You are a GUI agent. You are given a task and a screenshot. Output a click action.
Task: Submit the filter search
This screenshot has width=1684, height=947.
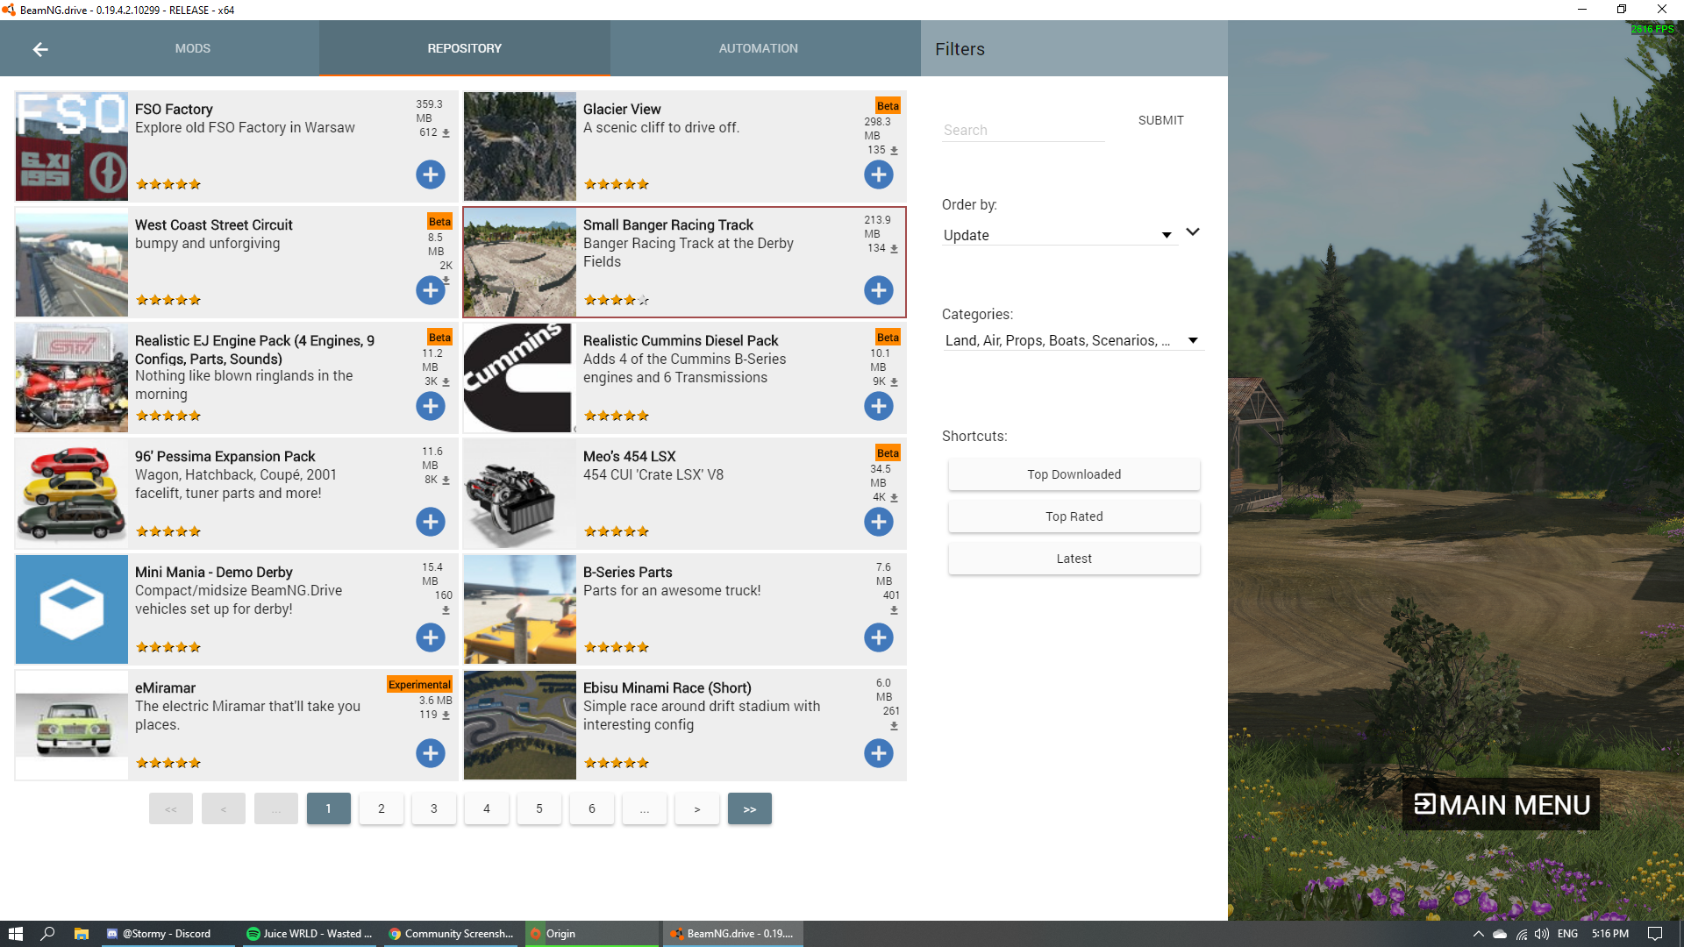pyautogui.click(x=1160, y=120)
